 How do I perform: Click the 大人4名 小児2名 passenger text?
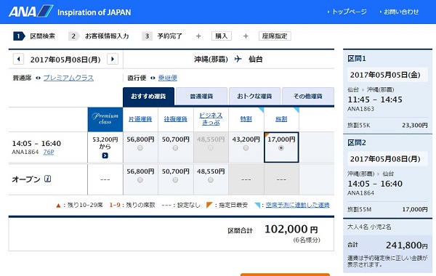(369, 227)
